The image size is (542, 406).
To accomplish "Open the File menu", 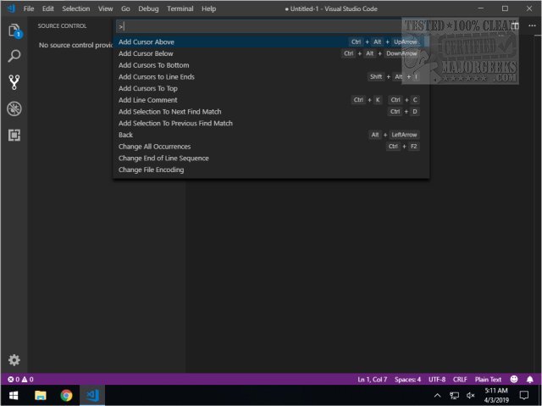I will pyautogui.click(x=29, y=8).
